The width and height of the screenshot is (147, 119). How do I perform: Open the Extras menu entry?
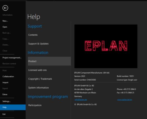5,94
